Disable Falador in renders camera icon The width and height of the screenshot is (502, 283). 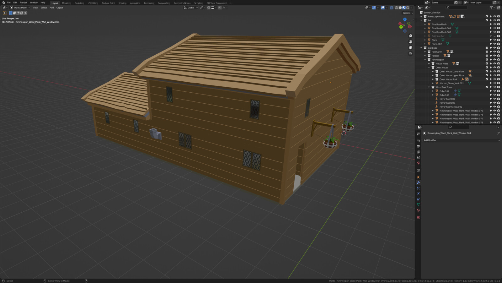coord(499,56)
